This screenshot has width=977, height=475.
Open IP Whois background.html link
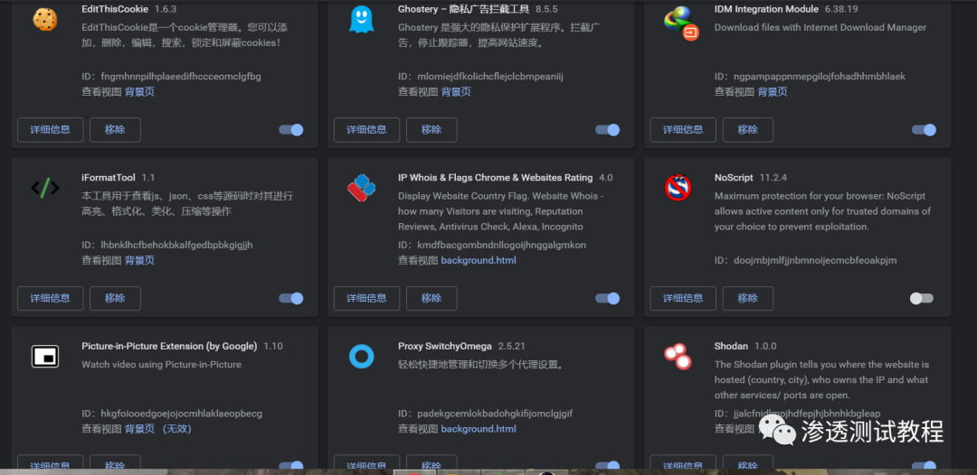(x=479, y=260)
